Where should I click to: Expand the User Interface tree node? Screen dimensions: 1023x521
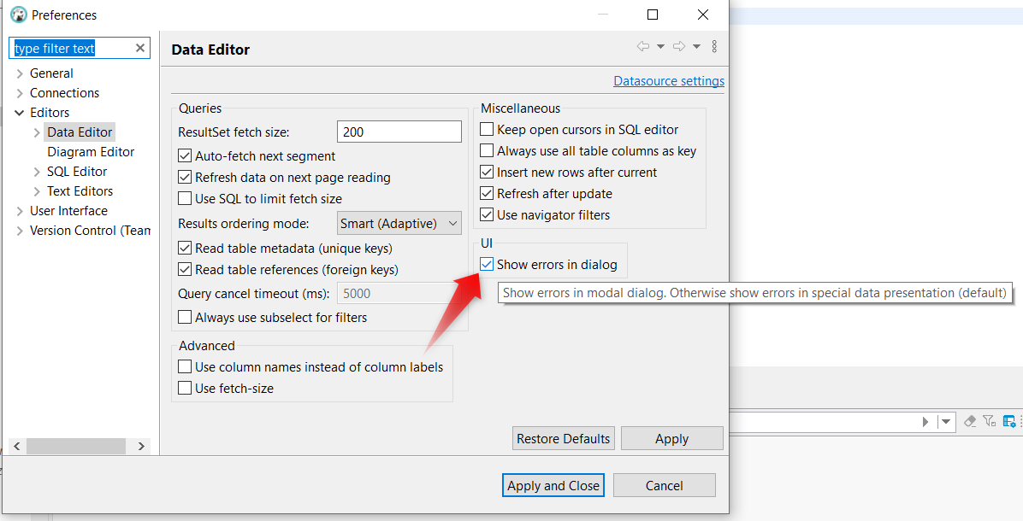(19, 210)
